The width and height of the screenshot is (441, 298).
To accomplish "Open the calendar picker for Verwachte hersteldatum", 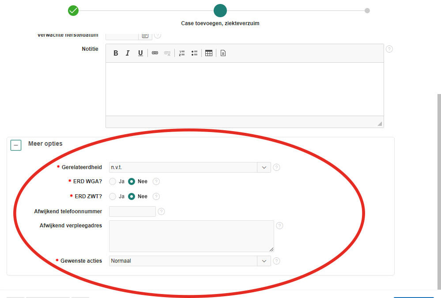I will (145, 36).
